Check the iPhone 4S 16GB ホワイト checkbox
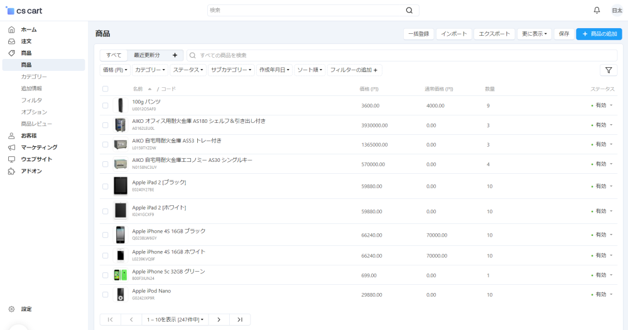Image resolution: width=628 pixels, height=330 pixels. [x=106, y=255]
